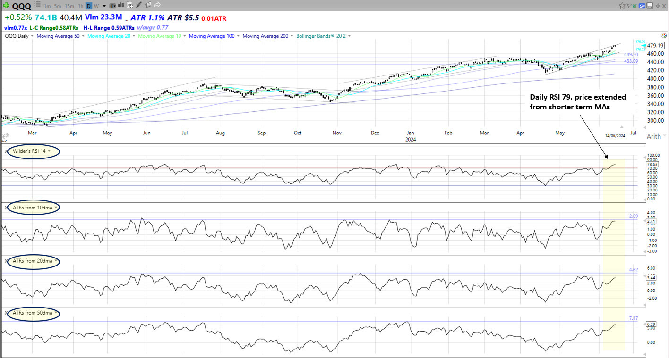The width and height of the screenshot is (669, 358).
Task: Click the ATR $5.5 reading
Action: click(x=183, y=17)
